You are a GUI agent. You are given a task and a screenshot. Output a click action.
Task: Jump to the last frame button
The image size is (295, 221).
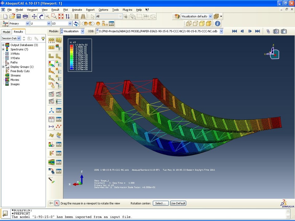258,31
